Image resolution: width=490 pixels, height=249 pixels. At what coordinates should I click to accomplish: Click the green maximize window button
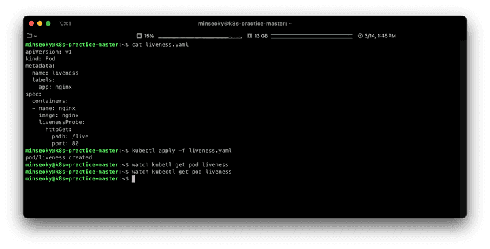(48, 23)
